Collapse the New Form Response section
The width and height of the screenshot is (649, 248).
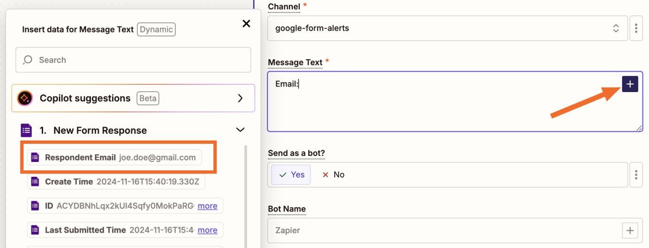point(240,130)
